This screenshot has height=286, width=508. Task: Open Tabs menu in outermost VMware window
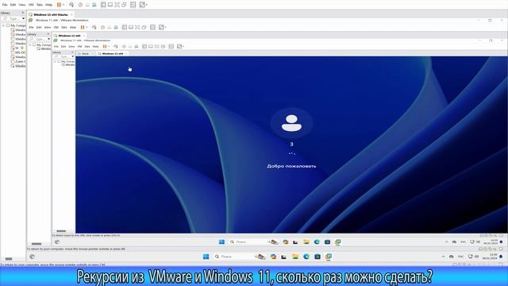(x=39, y=5)
